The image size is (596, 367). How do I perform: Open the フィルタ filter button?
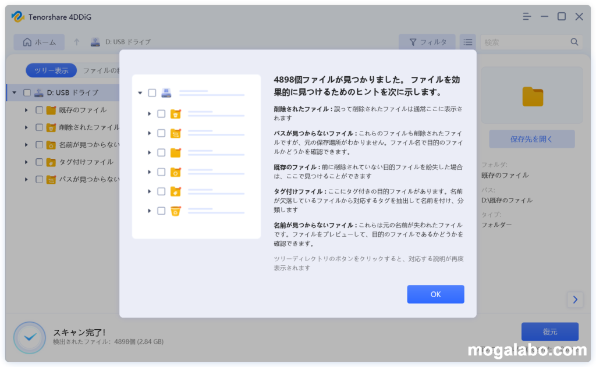[428, 42]
